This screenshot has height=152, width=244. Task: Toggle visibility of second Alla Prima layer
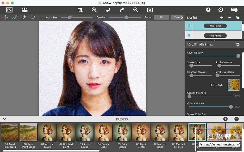189,35
